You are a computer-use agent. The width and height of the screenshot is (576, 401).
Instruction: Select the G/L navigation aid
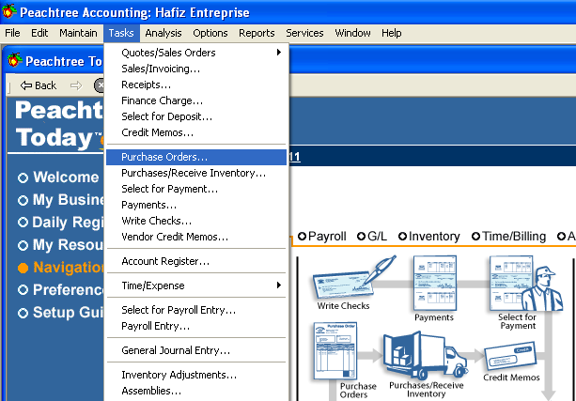(372, 236)
